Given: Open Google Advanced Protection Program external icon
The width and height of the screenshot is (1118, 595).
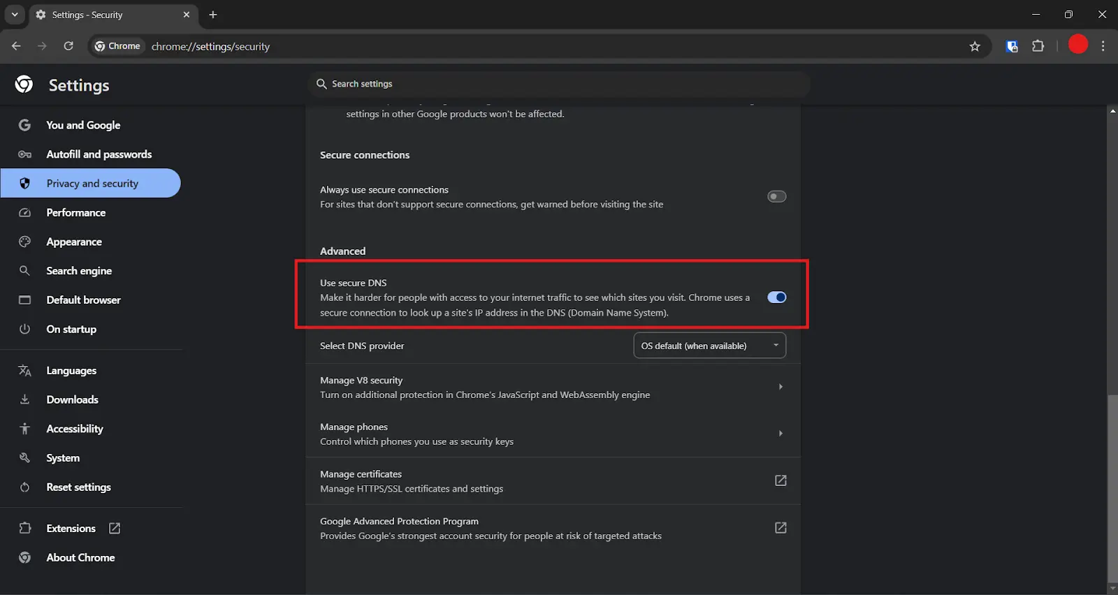Looking at the screenshot, I should coord(781,528).
